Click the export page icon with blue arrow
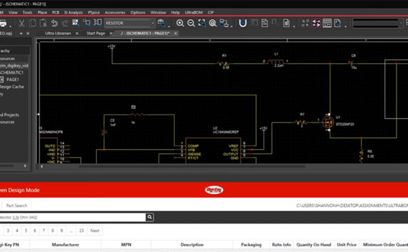 coord(338,23)
